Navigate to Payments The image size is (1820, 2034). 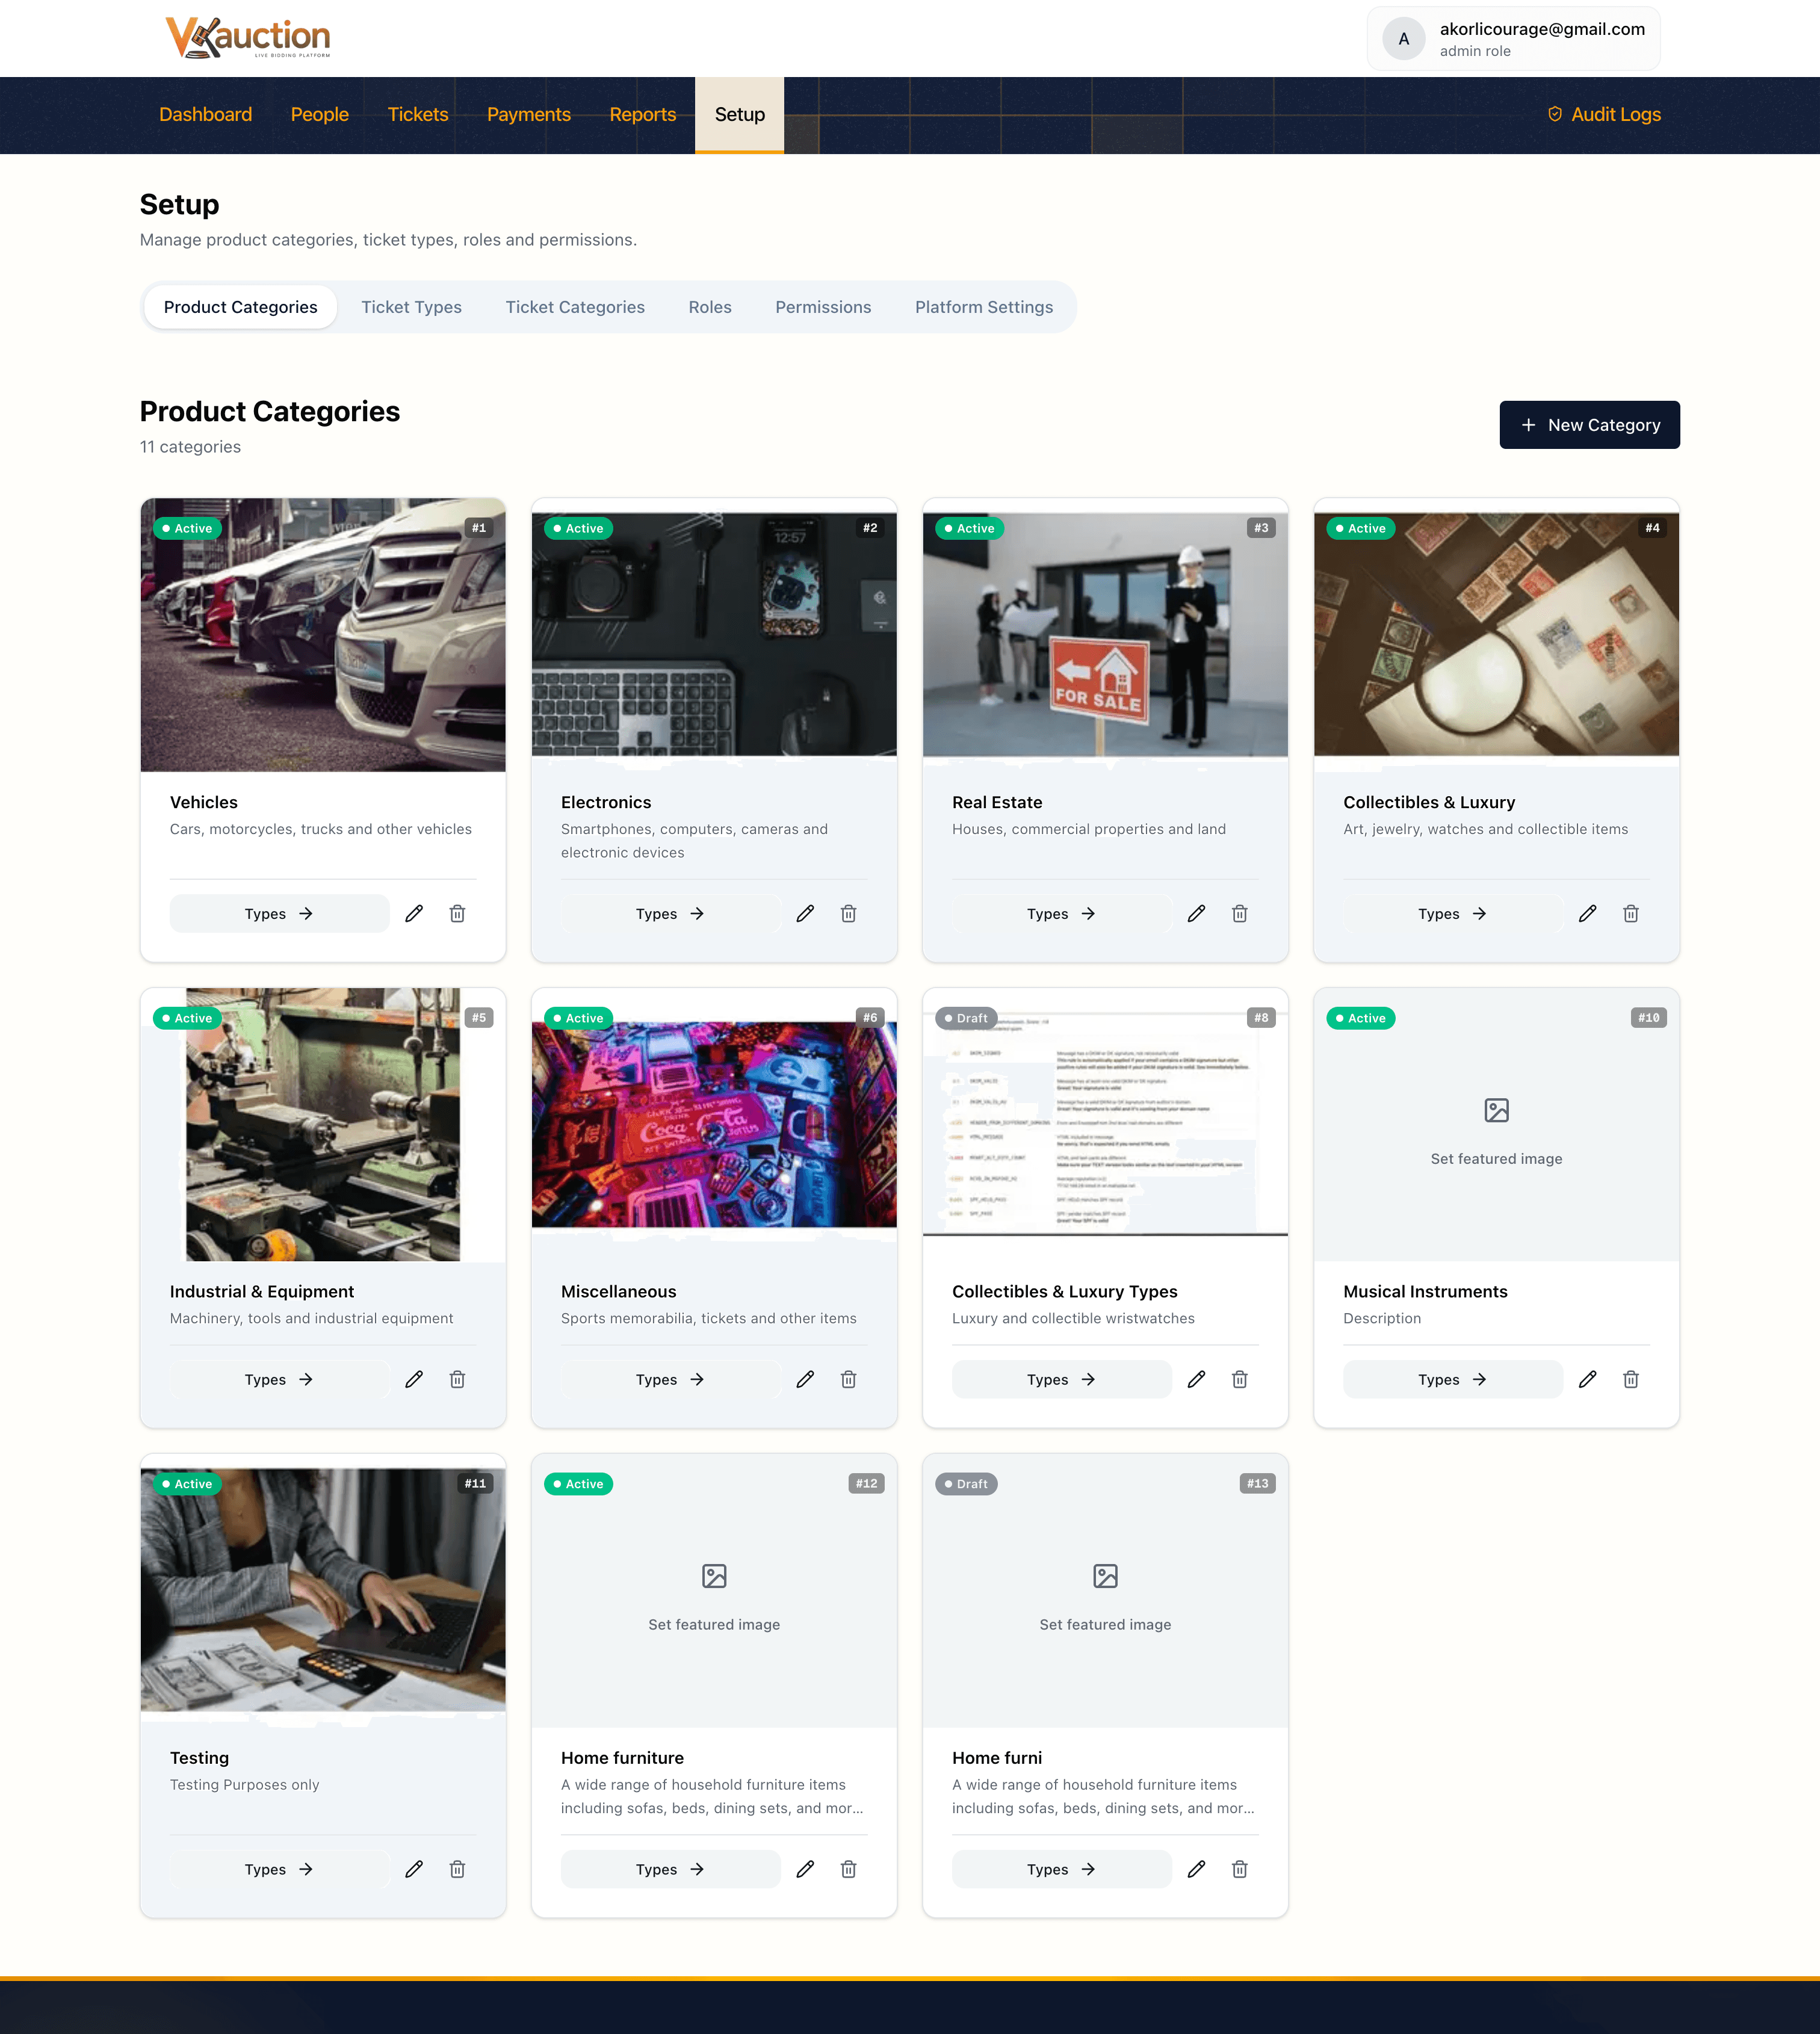point(529,114)
